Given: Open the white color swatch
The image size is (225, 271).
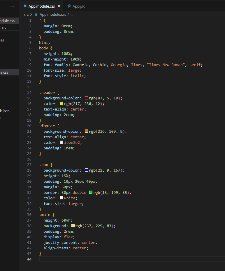Looking at the screenshot, I should pos(62,198).
